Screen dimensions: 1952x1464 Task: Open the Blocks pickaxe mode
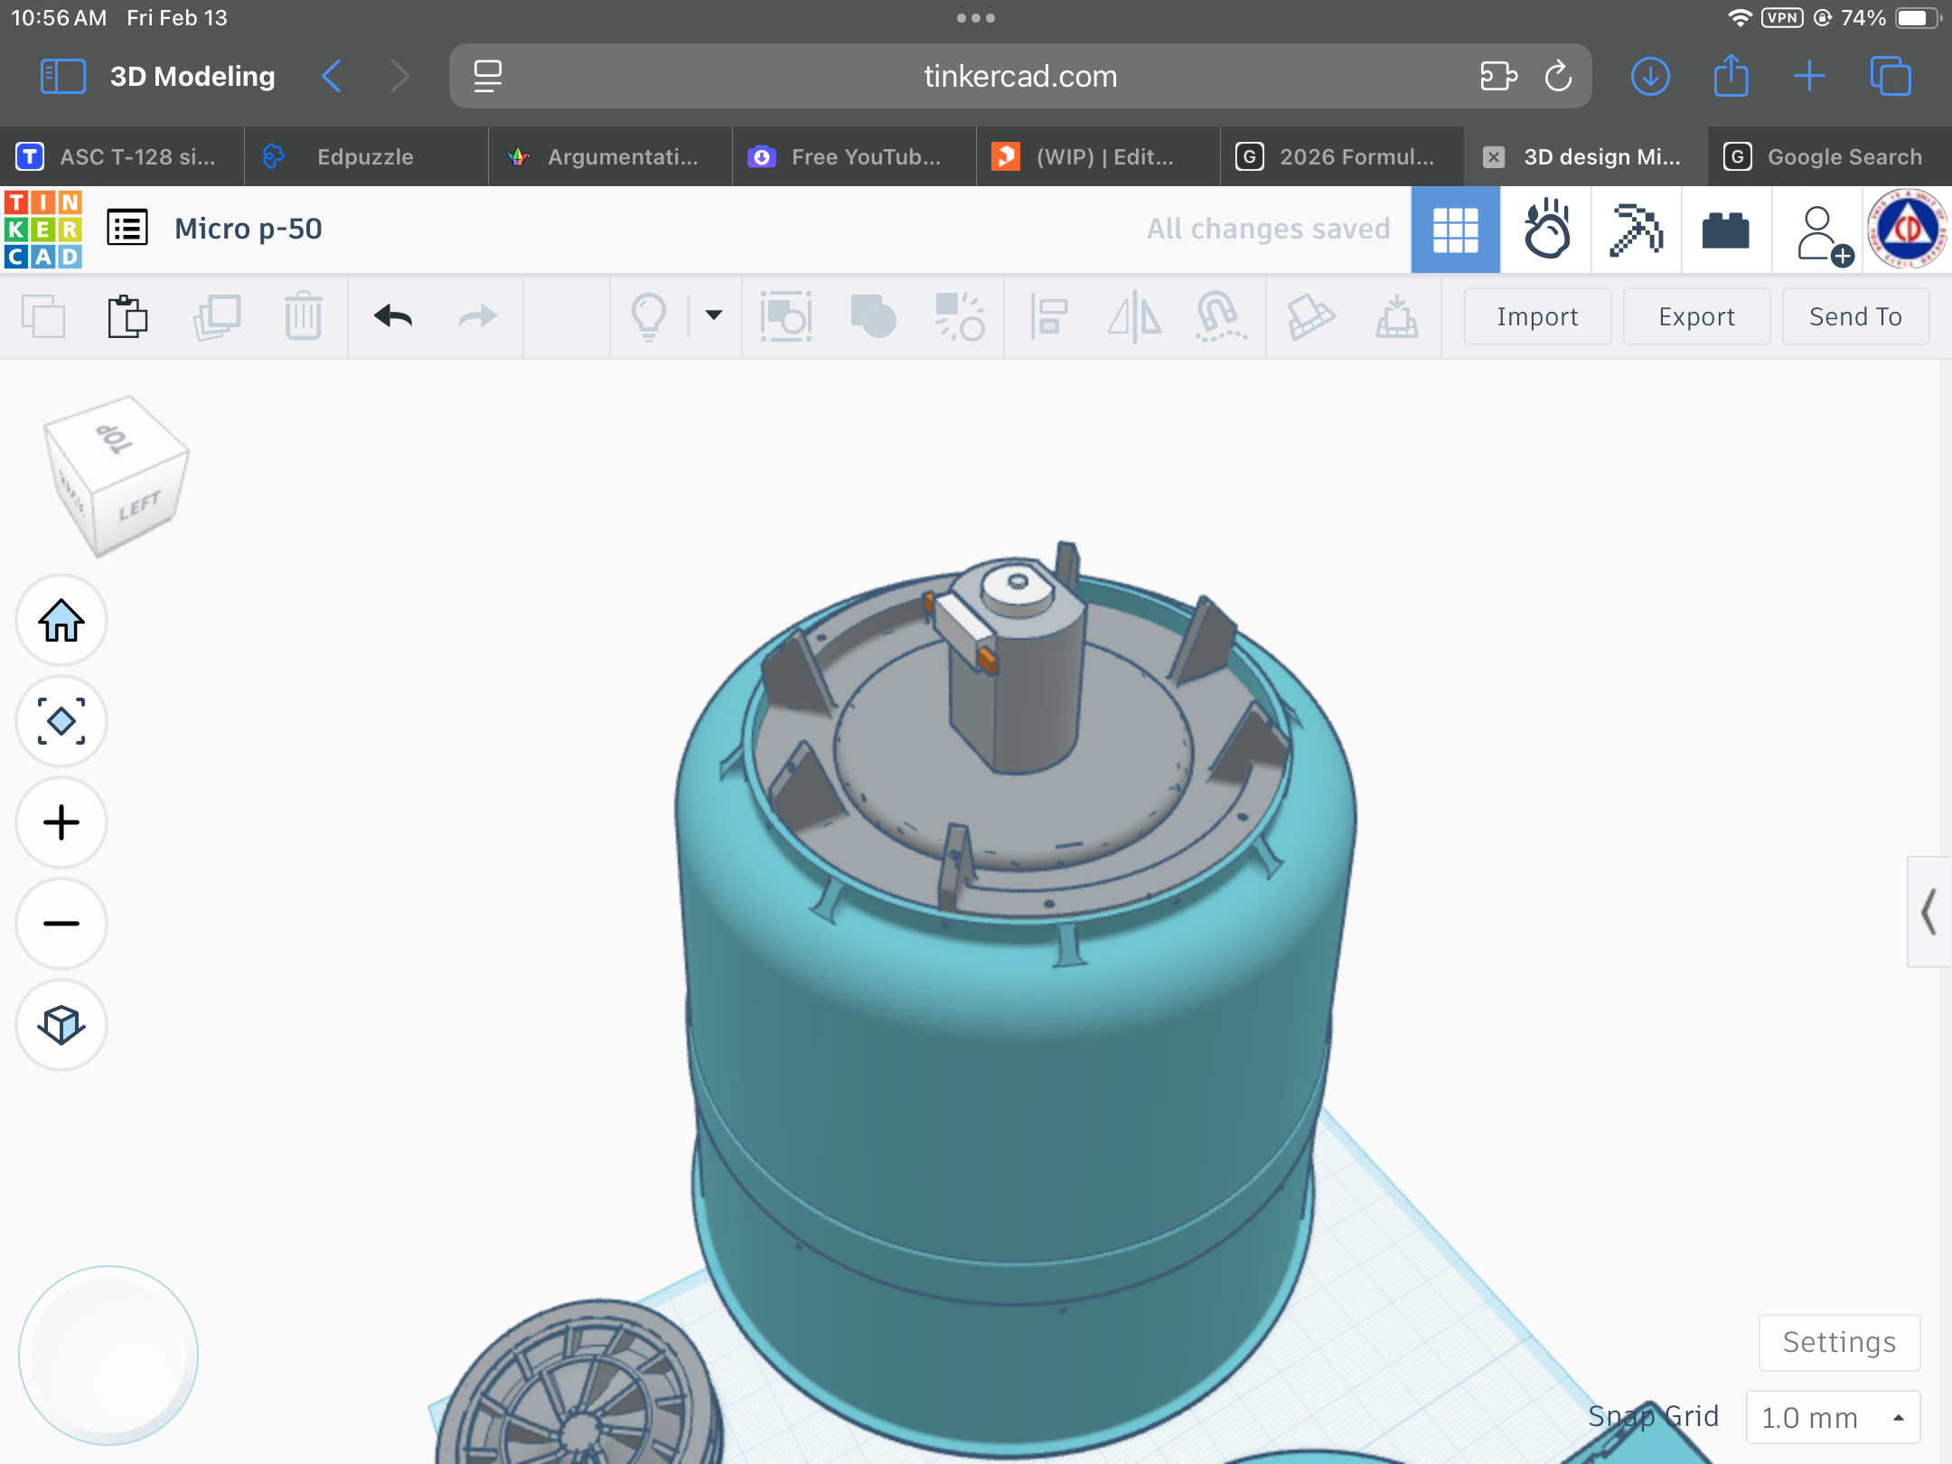pyautogui.click(x=1636, y=230)
